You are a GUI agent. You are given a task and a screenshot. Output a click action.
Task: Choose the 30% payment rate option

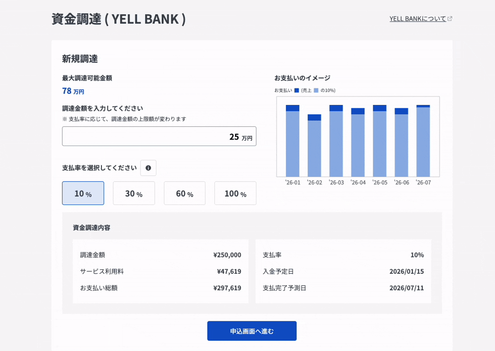click(134, 193)
